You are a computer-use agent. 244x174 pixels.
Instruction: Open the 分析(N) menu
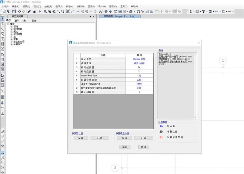click(80, 6)
